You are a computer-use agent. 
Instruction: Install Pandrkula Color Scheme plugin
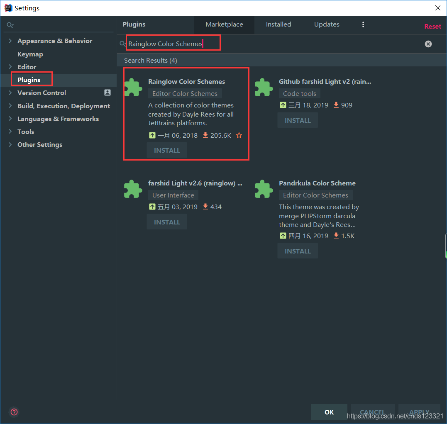click(x=298, y=251)
